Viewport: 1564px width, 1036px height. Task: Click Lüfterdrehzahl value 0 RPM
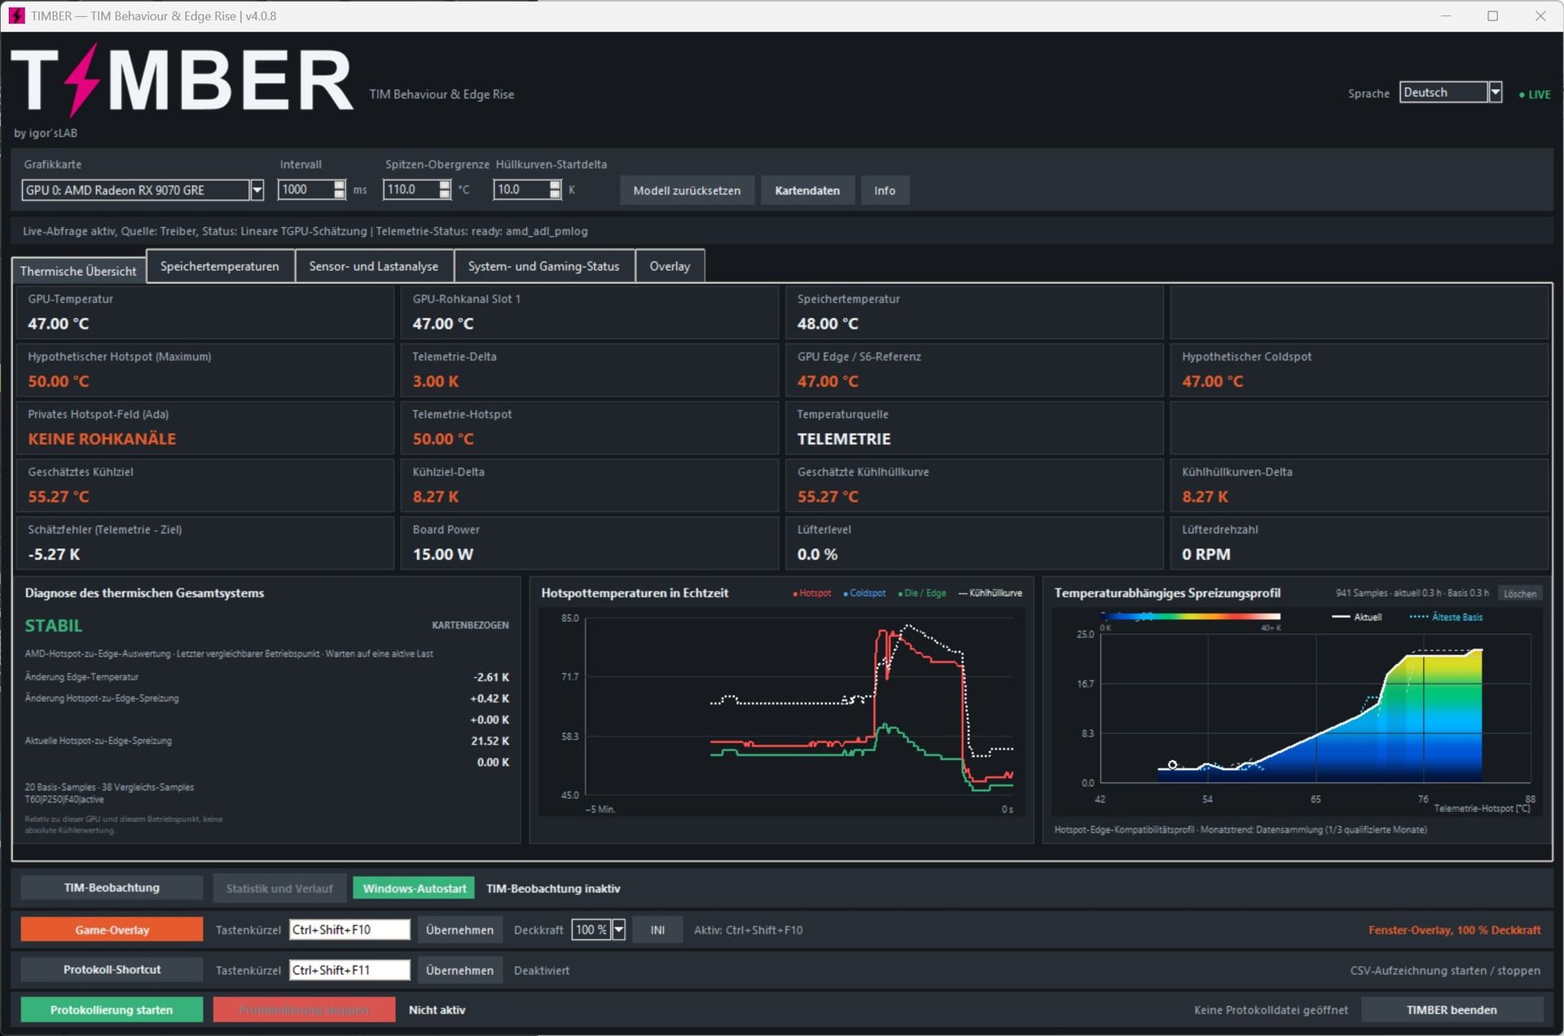coord(1206,554)
